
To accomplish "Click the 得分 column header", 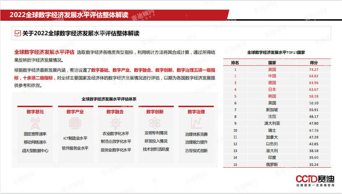I will coord(313,63).
